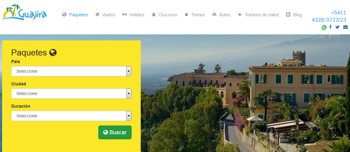Click the car icon for Autos
Viewport: 350px width, 152px height.
click(214, 15)
